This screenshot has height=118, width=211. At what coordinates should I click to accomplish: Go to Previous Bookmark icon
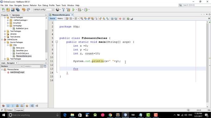click(100, 19)
